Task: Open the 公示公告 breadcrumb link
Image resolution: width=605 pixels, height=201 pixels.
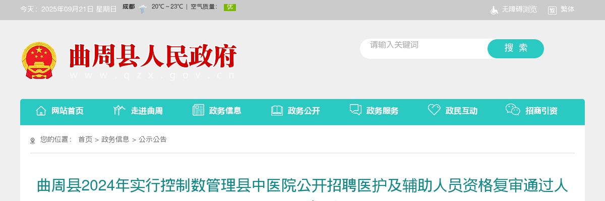Action: tap(153, 139)
